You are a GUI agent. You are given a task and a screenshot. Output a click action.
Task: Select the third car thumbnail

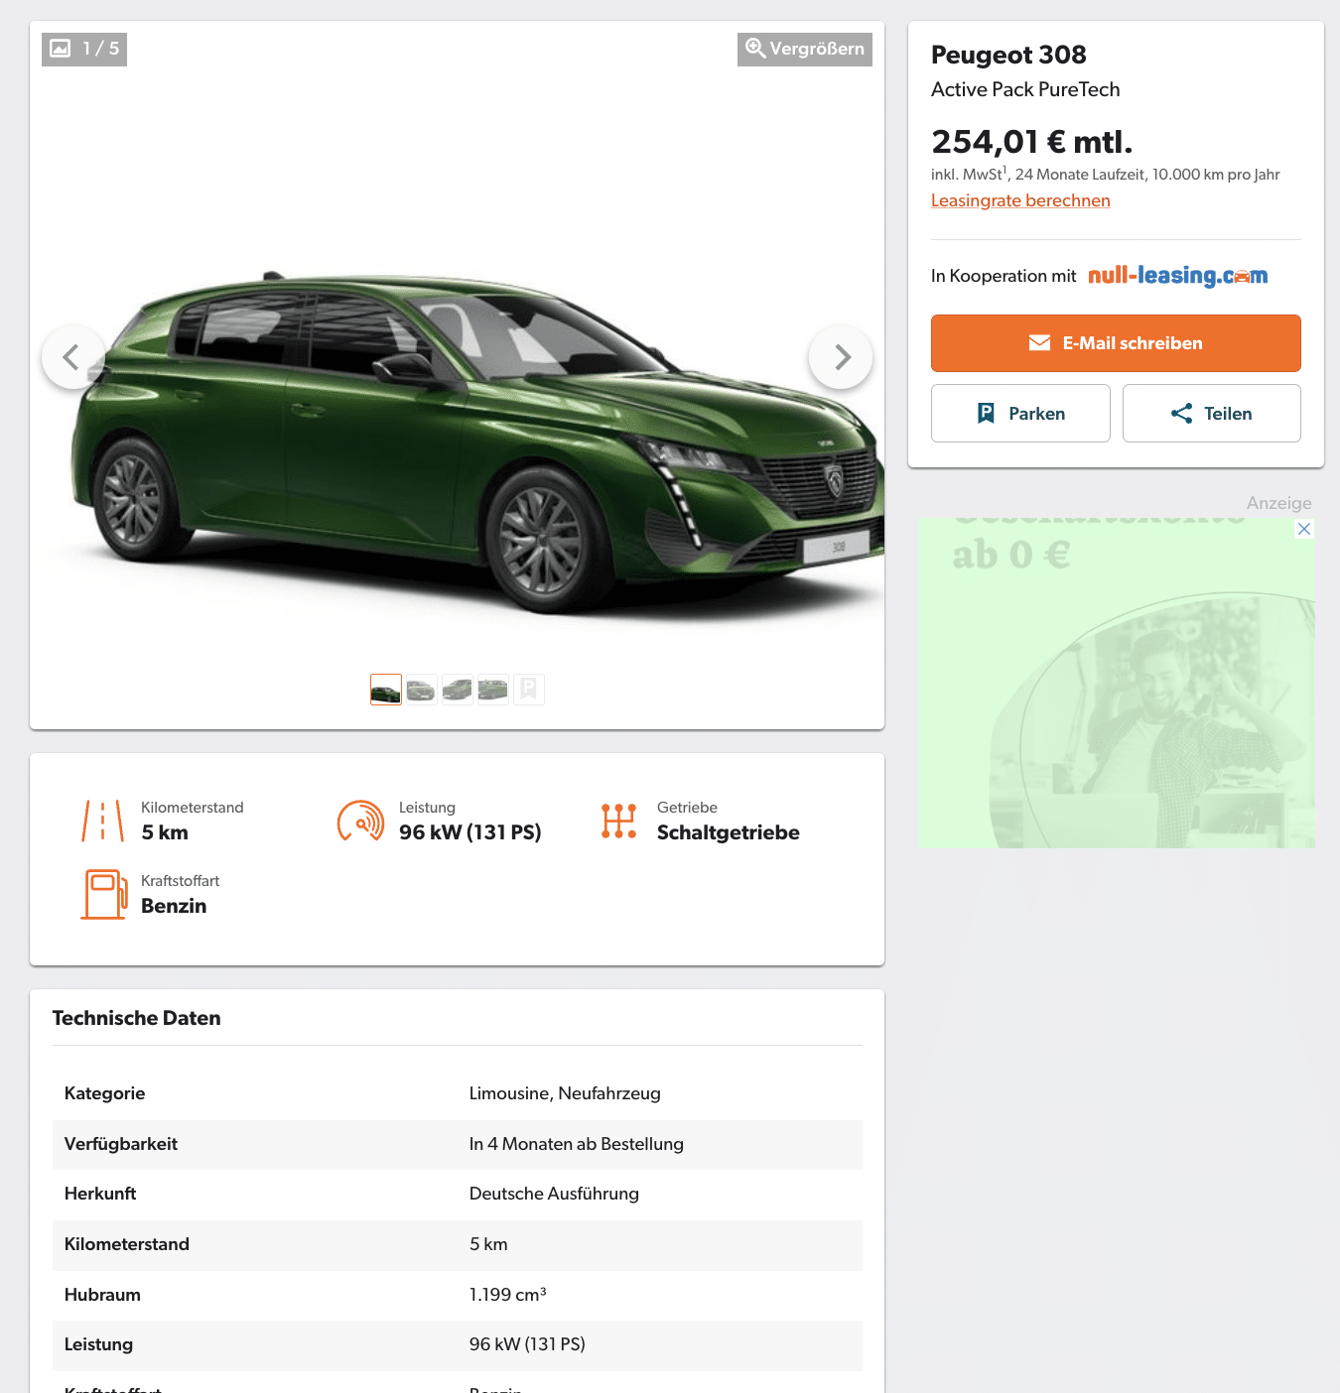coord(458,690)
